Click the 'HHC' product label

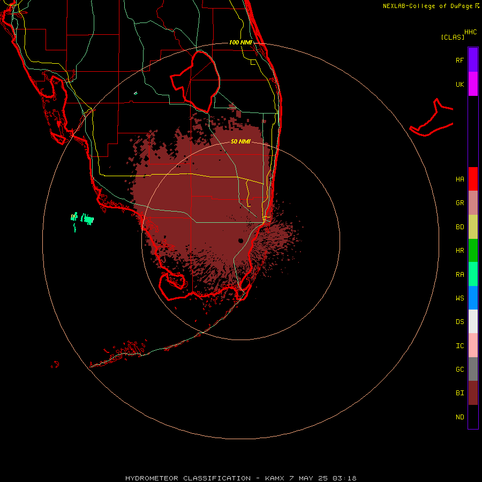click(x=470, y=32)
